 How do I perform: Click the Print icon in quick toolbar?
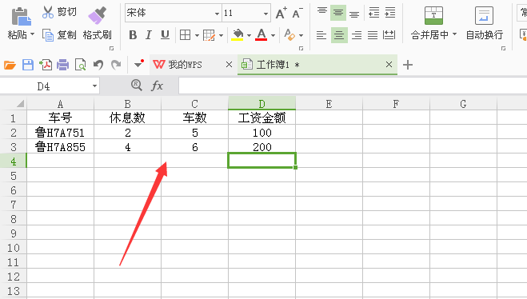click(x=63, y=65)
